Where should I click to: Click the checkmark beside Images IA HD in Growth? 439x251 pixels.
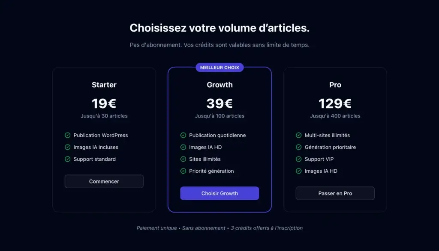pyautogui.click(x=183, y=147)
